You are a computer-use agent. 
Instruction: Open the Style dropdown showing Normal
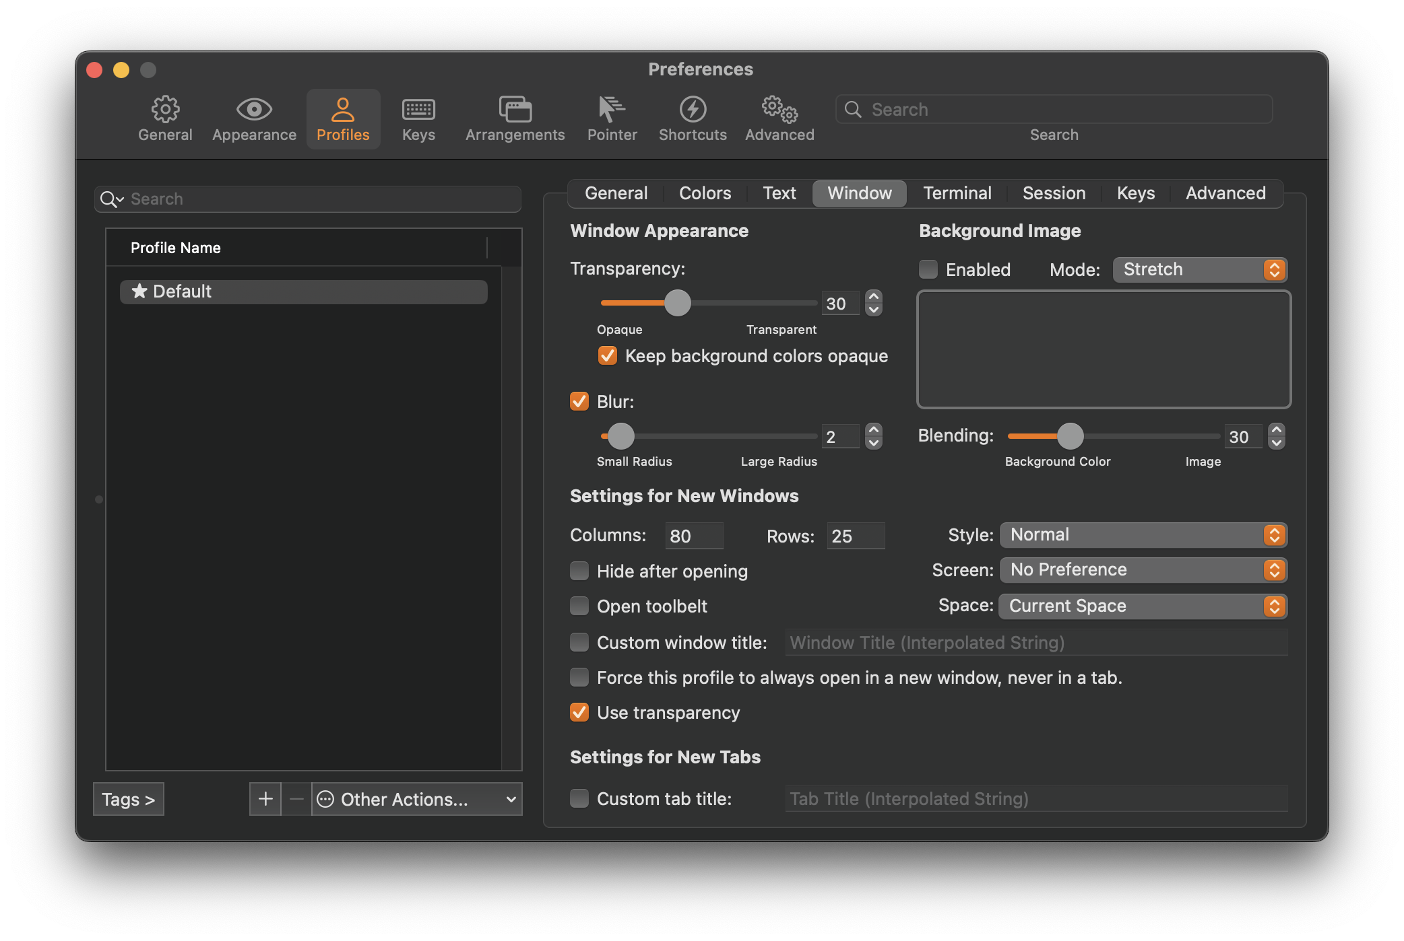coord(1143,534)
